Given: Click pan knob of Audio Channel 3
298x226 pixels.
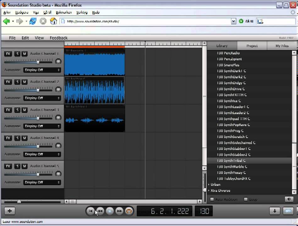Looking at the screenshot, I should pos(58,117).
